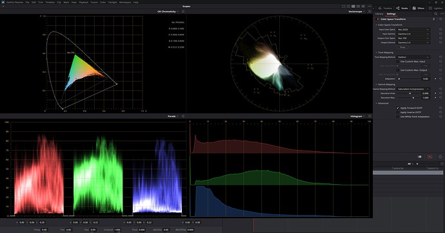
Task: Reset the Input Gamma setting
Action: 440,33
